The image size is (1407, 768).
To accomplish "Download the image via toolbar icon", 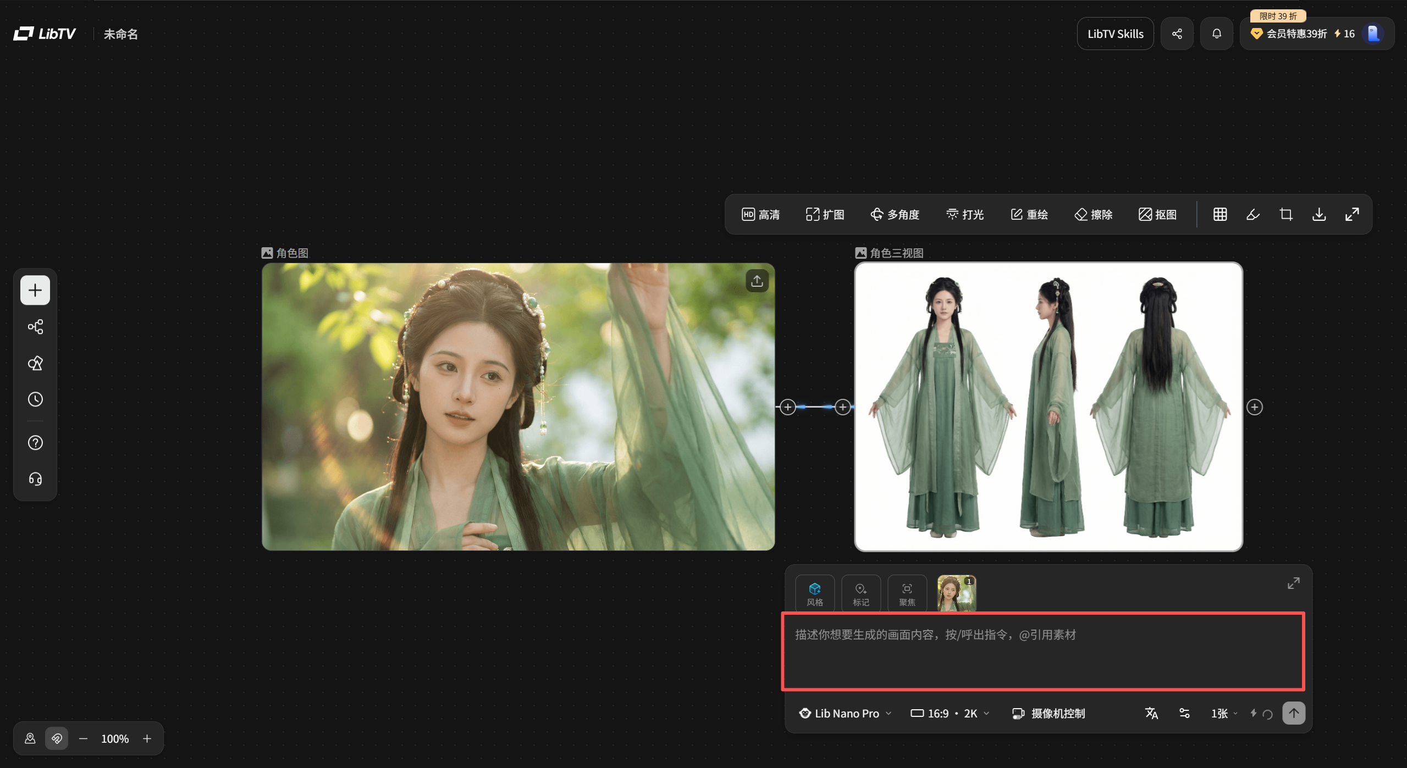I will coord(1319,214).
